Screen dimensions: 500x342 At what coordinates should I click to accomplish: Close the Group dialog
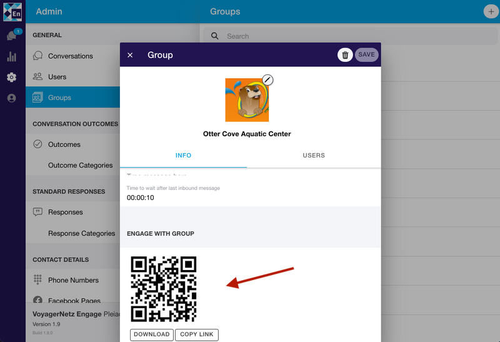point(130,55)
